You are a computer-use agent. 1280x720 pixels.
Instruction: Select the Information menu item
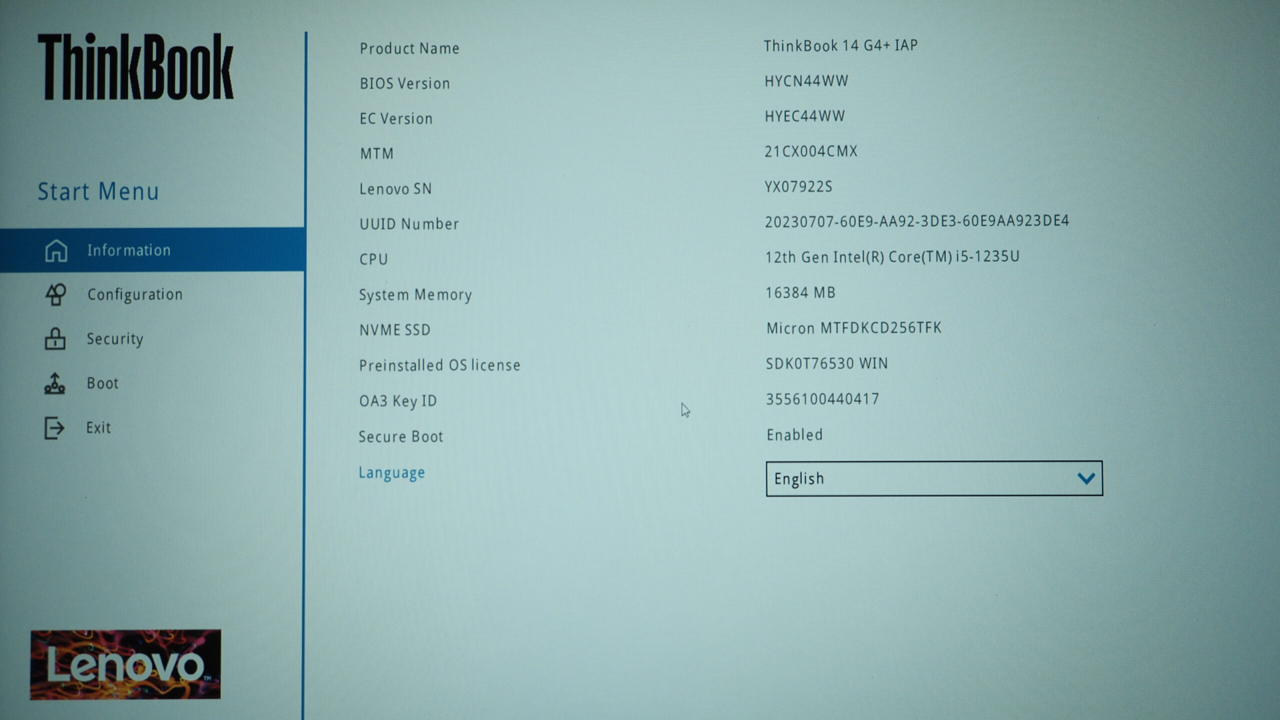click(129, 250)
